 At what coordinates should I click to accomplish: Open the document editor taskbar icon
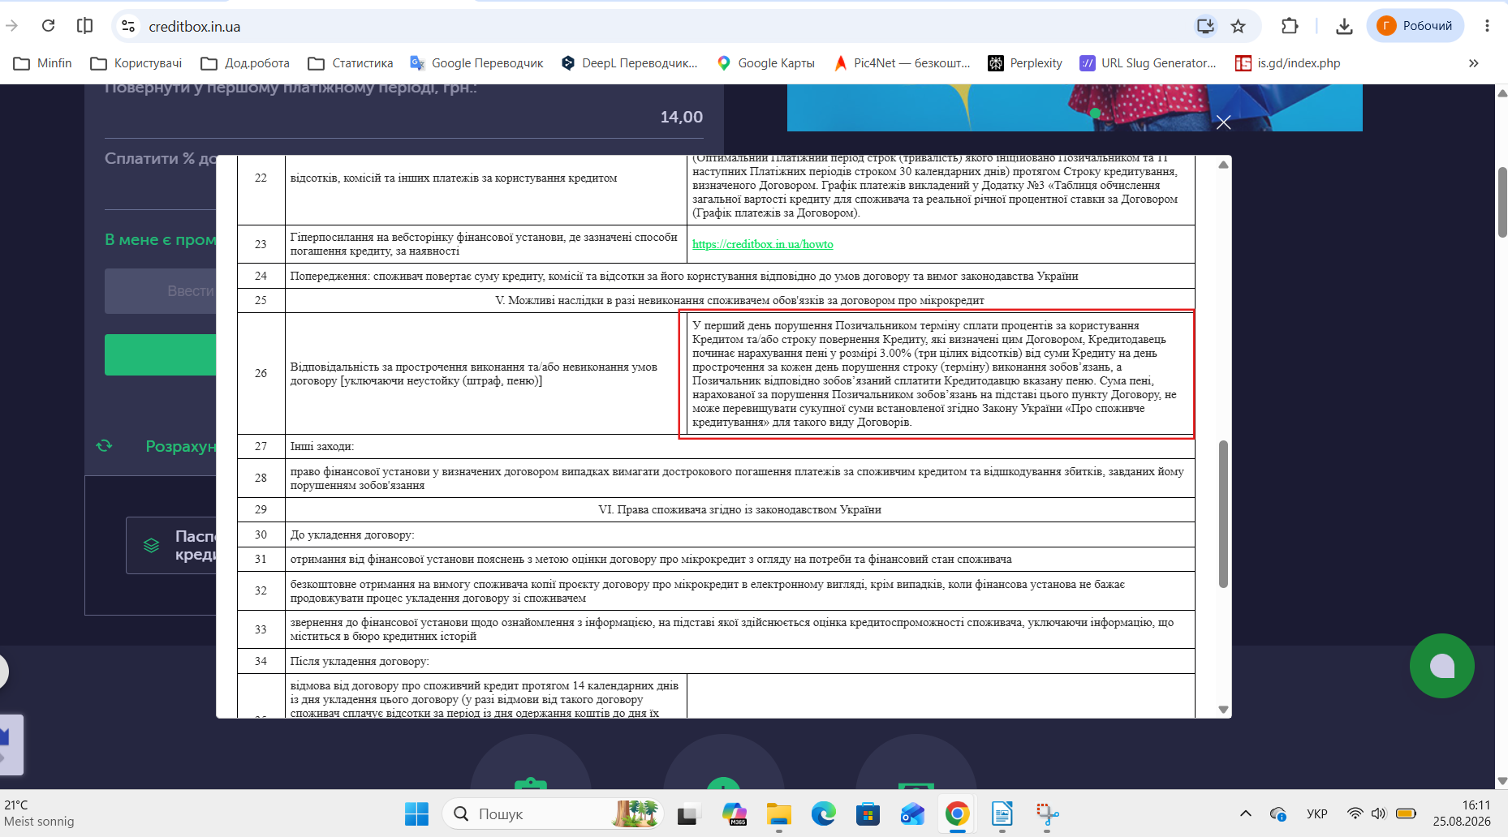(1002, 813)
